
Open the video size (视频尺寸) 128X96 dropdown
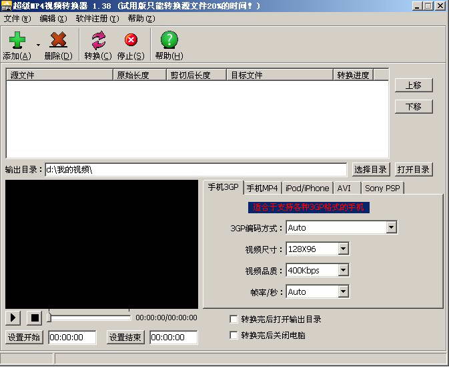(x=343, y=249)
